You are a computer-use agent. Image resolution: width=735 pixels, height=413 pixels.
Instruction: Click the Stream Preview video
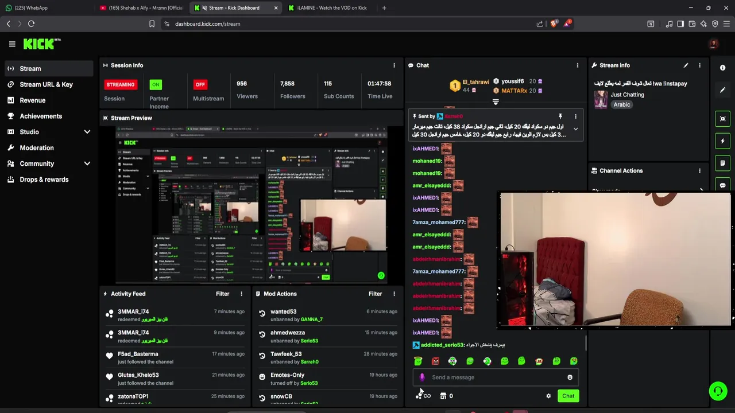[252, 205]
